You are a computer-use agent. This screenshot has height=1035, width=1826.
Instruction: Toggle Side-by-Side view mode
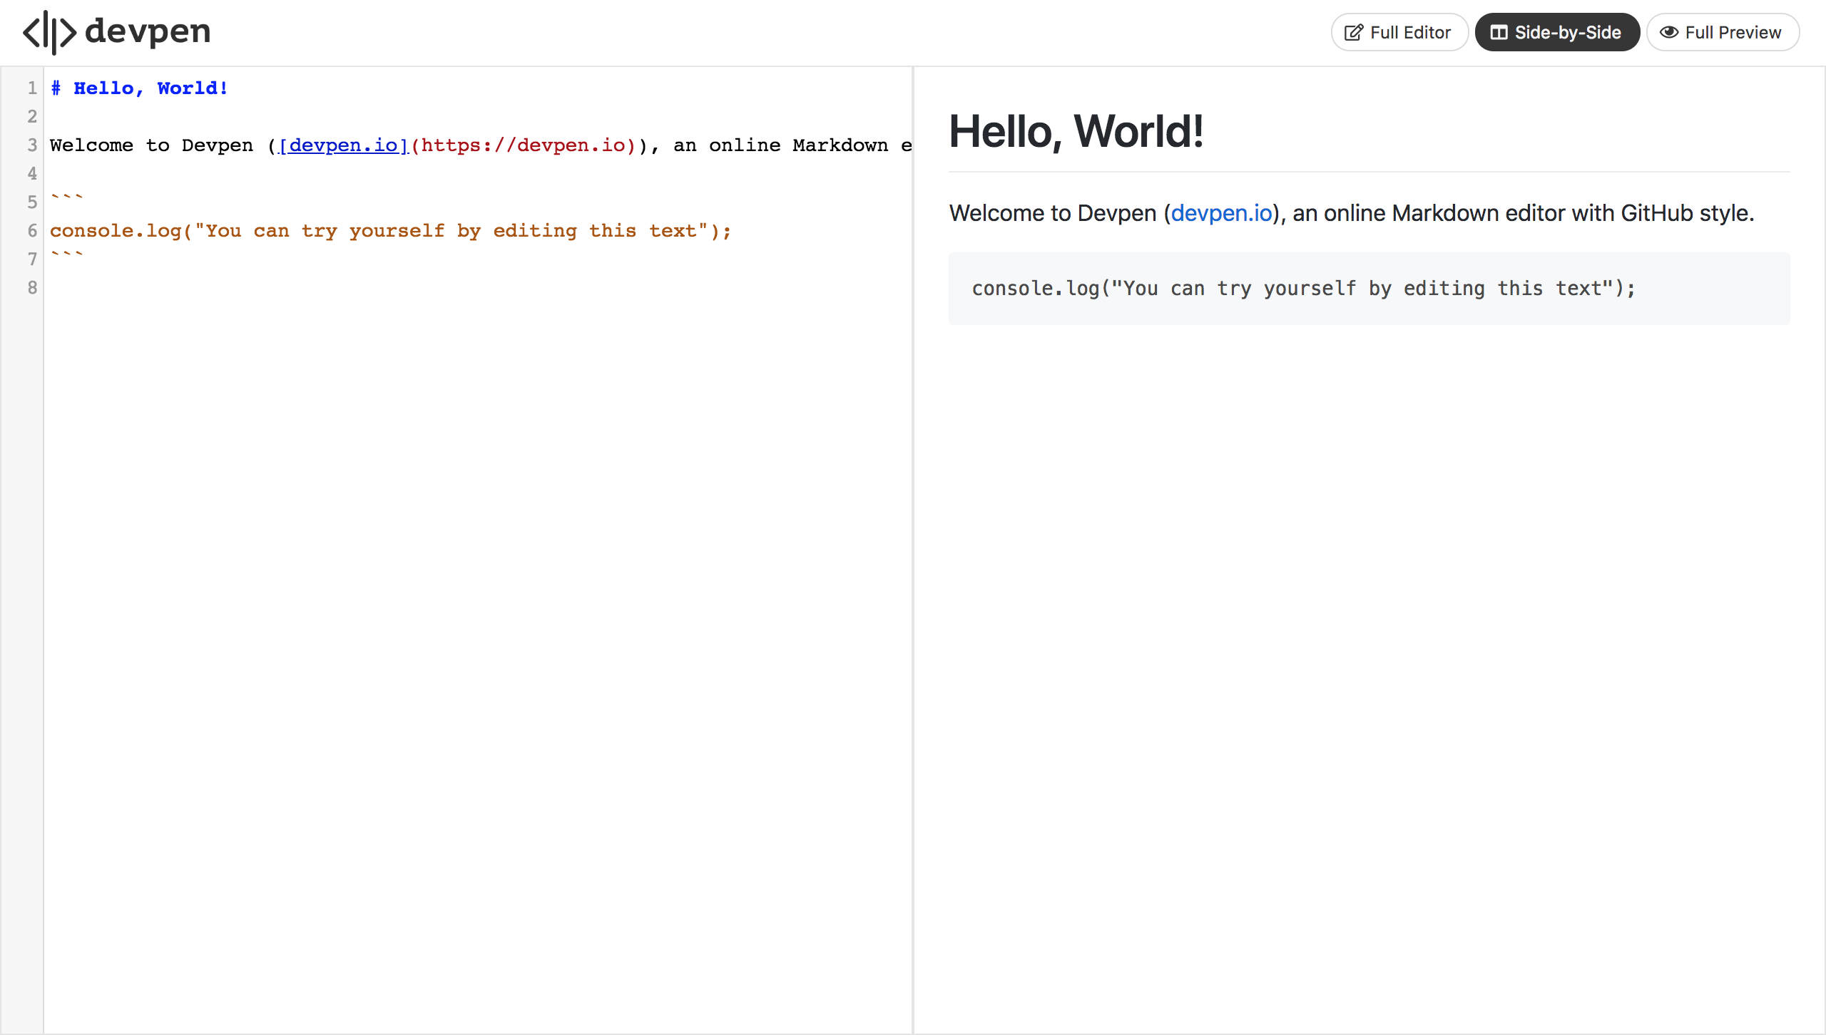click(1557, 31)
